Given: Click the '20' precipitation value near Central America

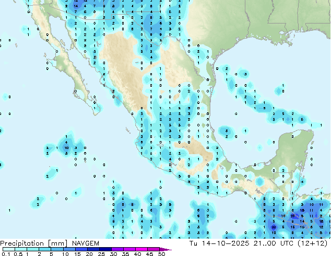Looking at the screenshot, I should (292, 216).
